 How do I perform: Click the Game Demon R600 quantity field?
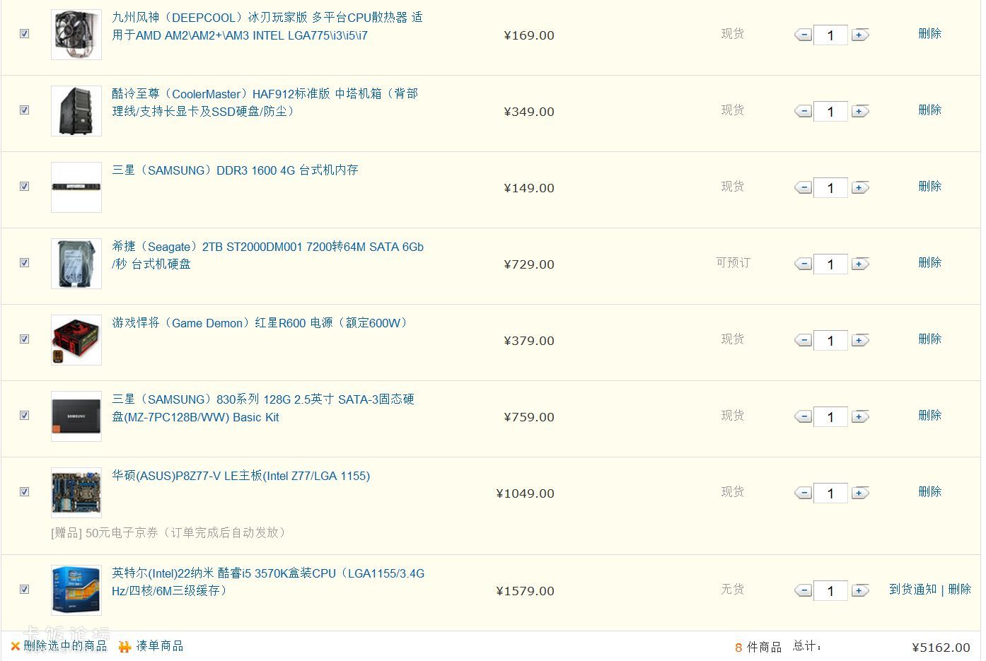click(831, 340)
